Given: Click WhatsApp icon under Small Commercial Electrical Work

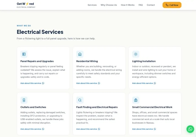Looking at the screenshot, I should [x=155, y=129].
